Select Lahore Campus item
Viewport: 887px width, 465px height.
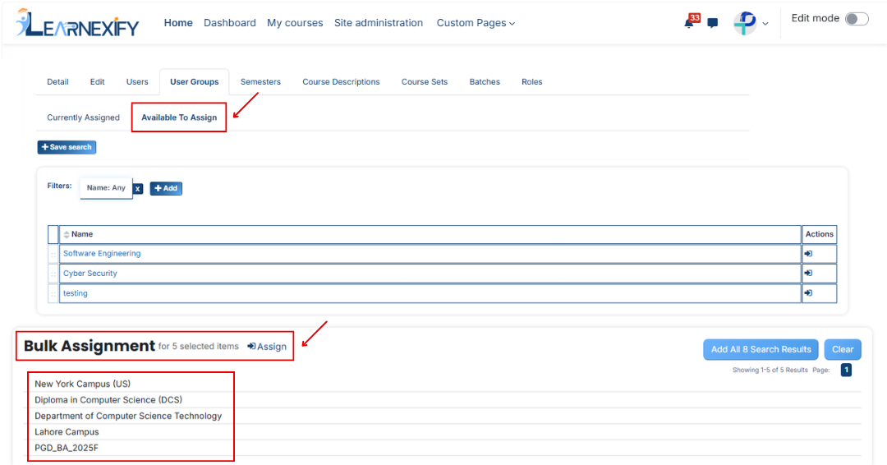coord(67,431)
